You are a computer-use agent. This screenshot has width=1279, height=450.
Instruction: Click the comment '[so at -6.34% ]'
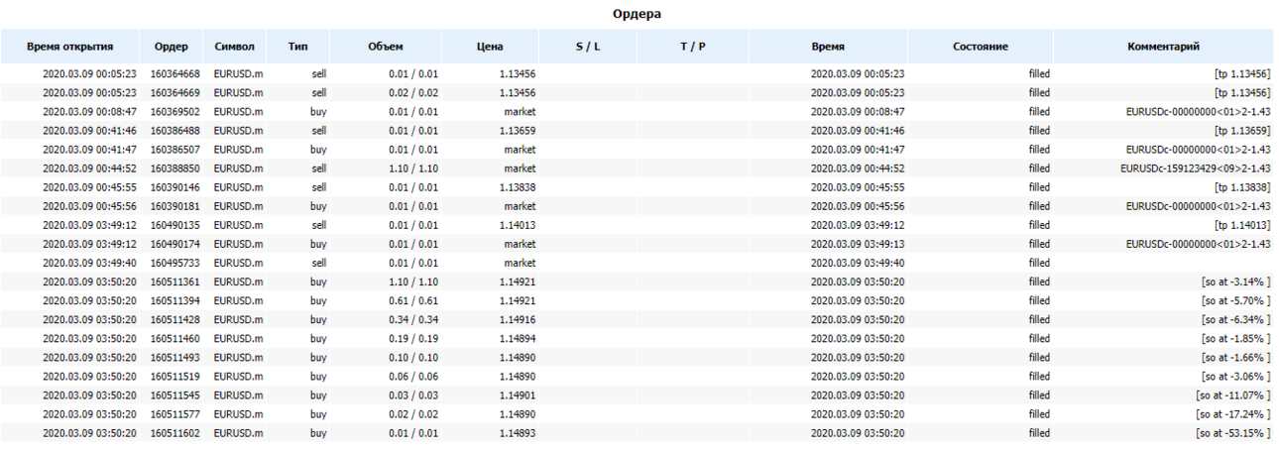(1235, 319)
